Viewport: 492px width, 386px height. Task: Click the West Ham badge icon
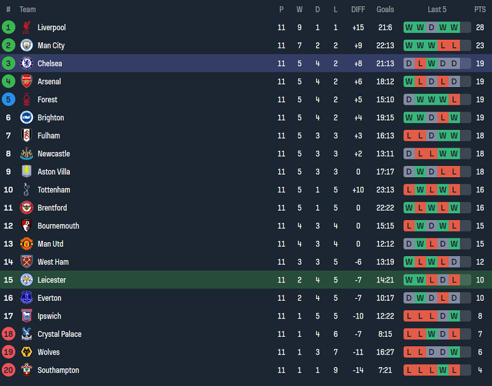coord(26,262)
